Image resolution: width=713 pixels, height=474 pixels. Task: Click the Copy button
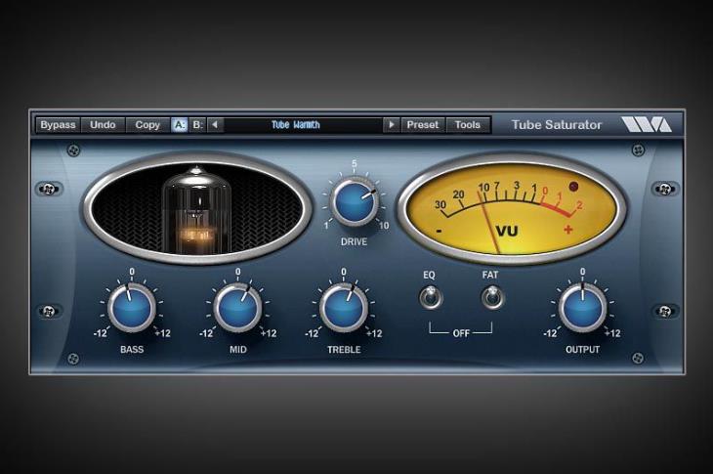(147, 125)
